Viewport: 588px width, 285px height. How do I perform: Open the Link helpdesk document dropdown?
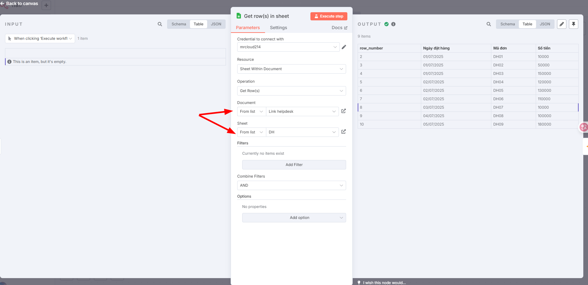click(x=302, y=111)
